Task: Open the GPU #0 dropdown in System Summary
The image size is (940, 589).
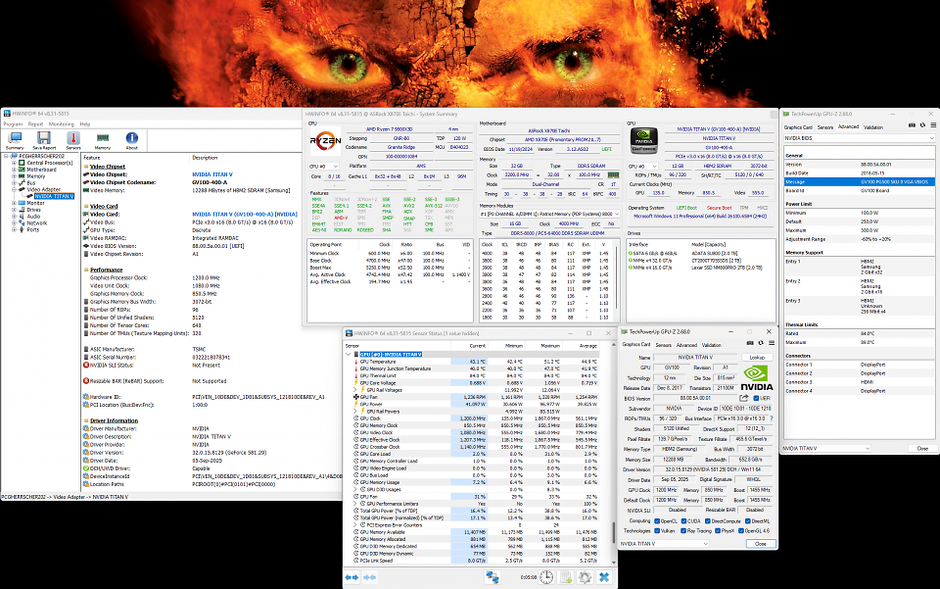Action: pos(643,167)
